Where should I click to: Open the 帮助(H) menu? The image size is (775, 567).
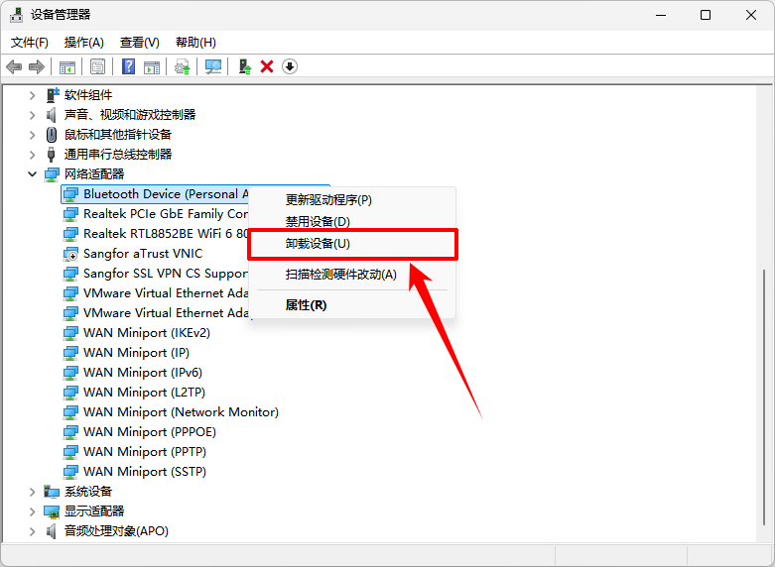tap(195, 43)
